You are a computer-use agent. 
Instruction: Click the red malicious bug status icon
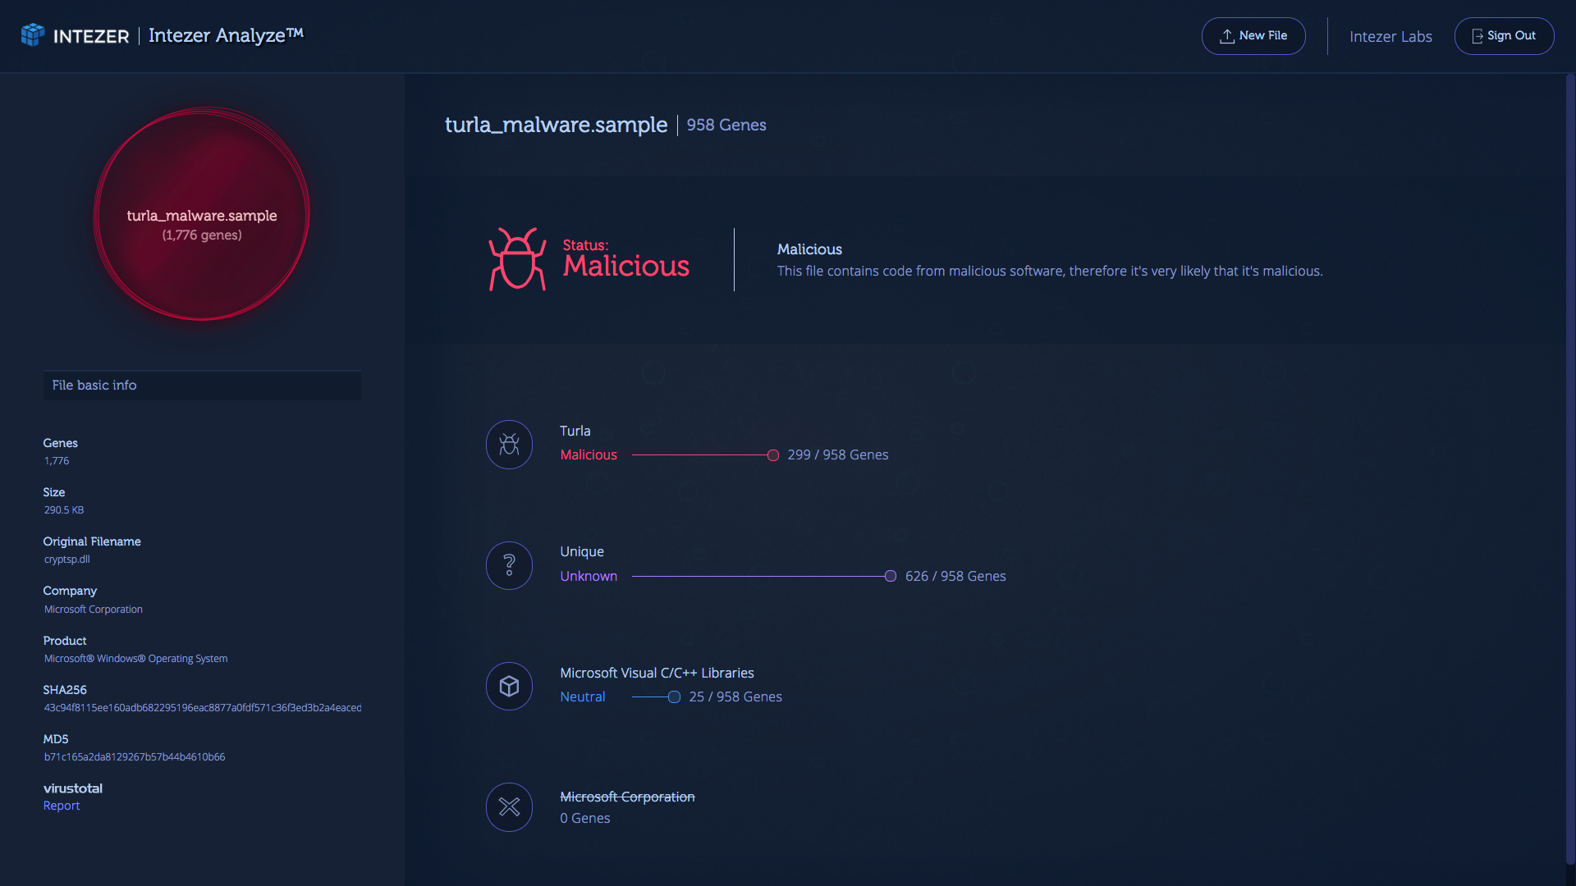[x=517, y=259]
